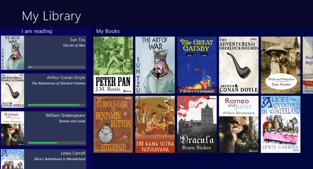Open the partially visible book at right edge
This screenshot has height=169, width=313.
tap(308, 65)
